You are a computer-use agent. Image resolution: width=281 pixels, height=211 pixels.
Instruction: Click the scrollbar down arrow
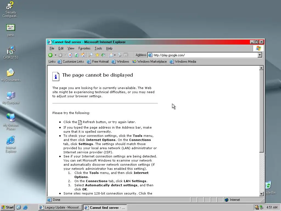[261, 194]
